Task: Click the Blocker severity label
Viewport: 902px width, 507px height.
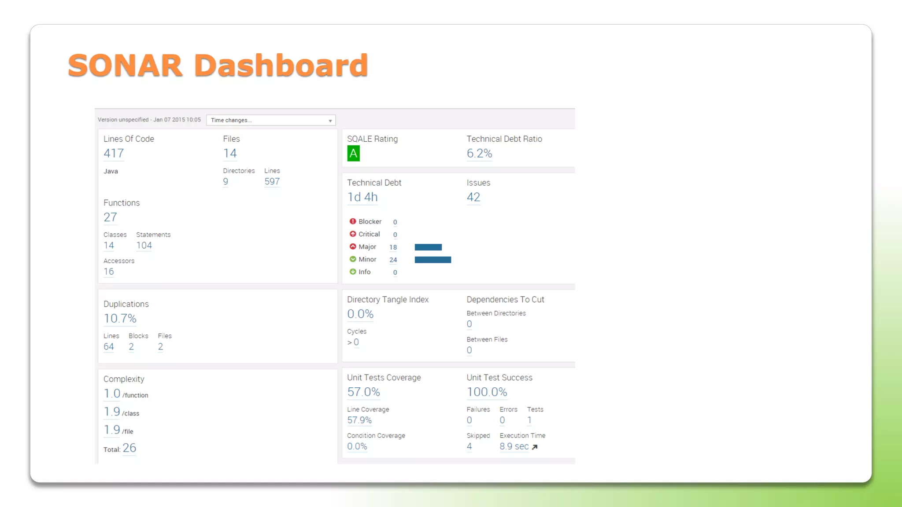Action: (x=370, y=221)
